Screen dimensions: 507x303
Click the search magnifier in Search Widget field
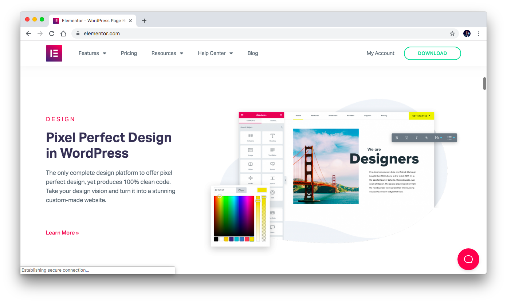coord(282,127)
